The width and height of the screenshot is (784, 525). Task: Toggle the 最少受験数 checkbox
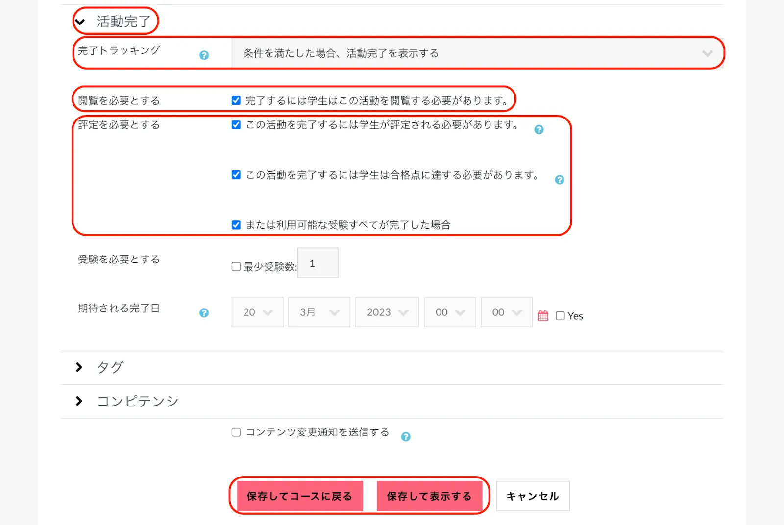(236, 267)
